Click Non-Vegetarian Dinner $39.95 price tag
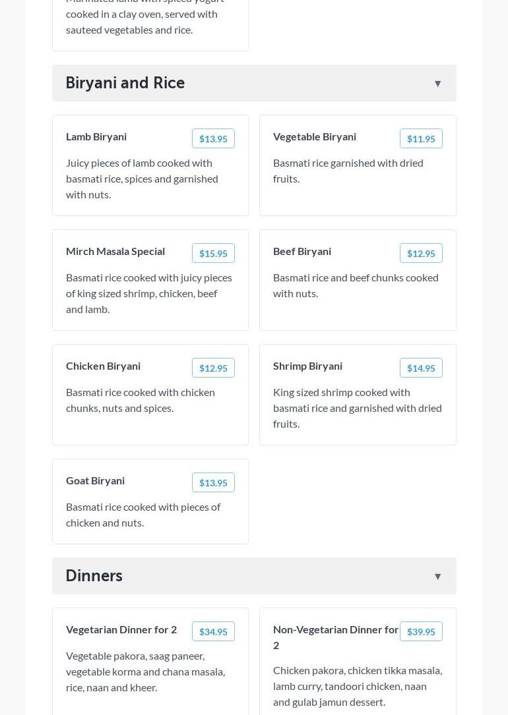The image size is (508, 715). (421, 631)
